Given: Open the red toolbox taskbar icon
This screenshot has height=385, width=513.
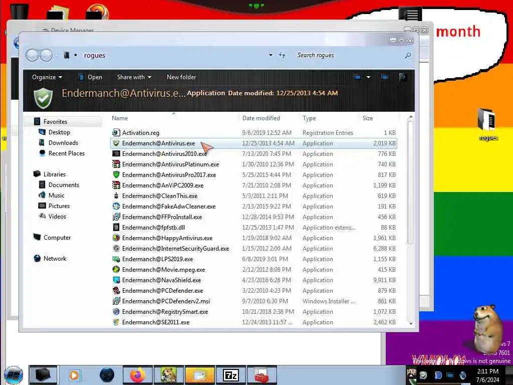Looking at the screenshot, I should [x=262, y=375].
